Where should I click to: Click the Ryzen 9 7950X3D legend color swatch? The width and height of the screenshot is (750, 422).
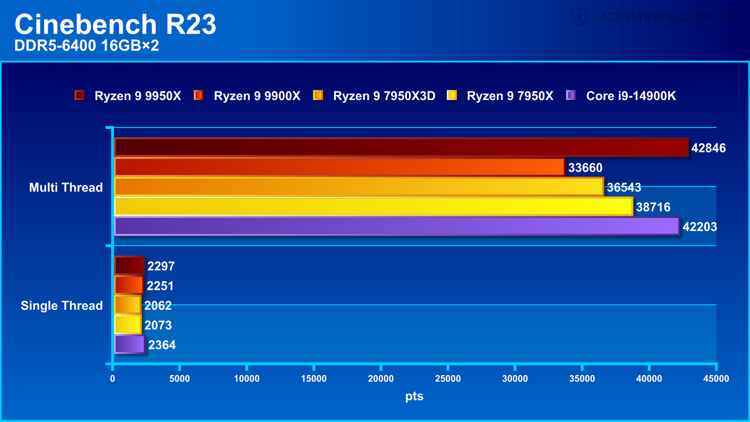tap(318, 95)
